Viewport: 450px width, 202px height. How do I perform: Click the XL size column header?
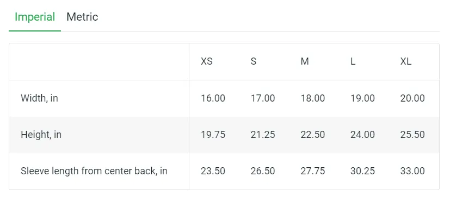(405, 61)
